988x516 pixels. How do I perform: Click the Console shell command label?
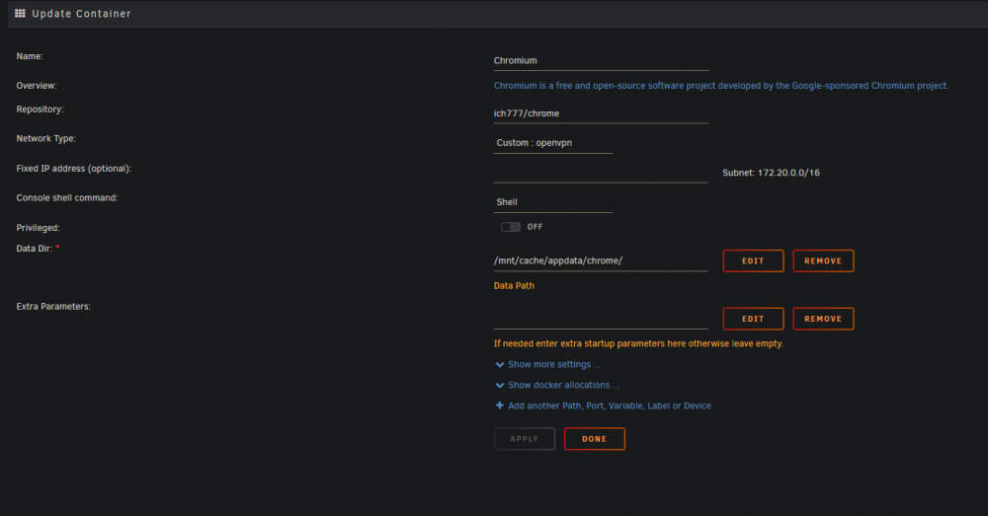tap(67, 197)
